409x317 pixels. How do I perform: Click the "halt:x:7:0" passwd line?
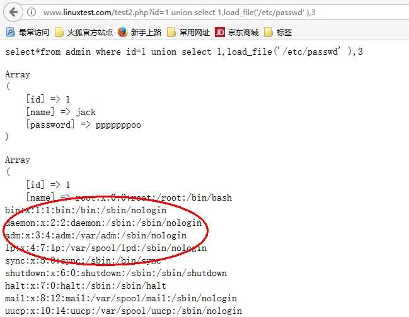(x=86, y=286)
